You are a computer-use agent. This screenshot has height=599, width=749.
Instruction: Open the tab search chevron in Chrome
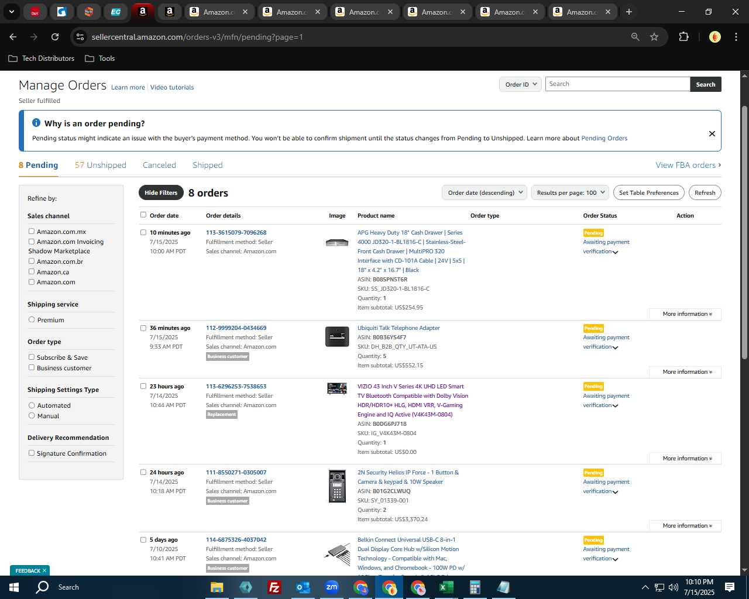[11, 12]
